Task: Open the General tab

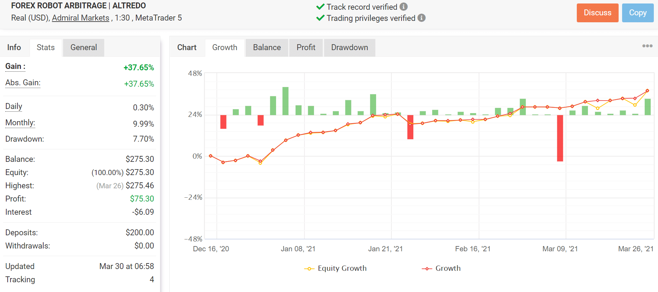Action: (x=84, y=47)
